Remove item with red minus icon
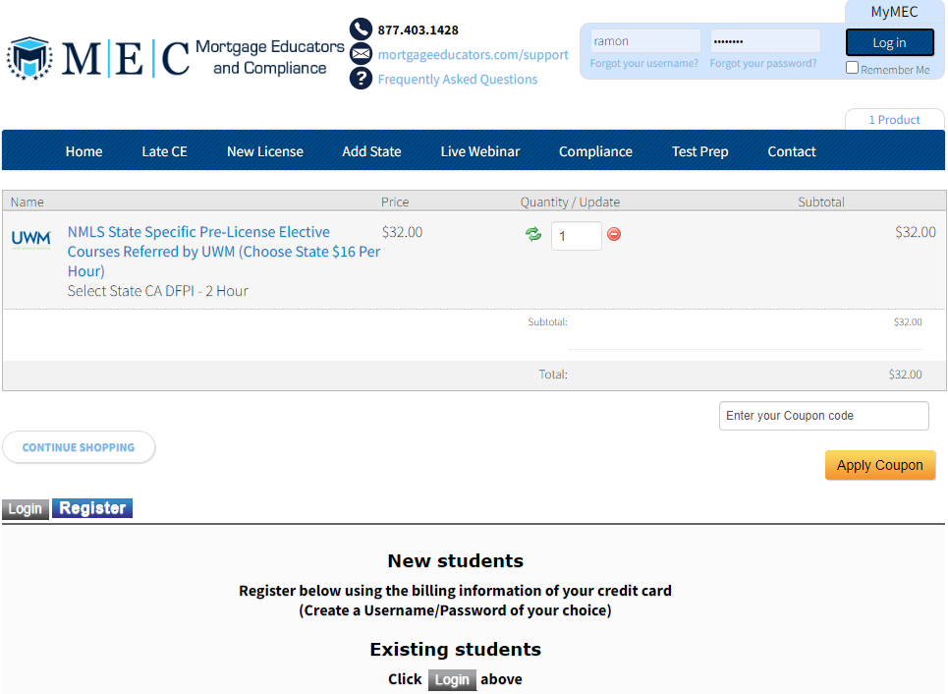This screenshot has height=694, width=948. point(614,234)
